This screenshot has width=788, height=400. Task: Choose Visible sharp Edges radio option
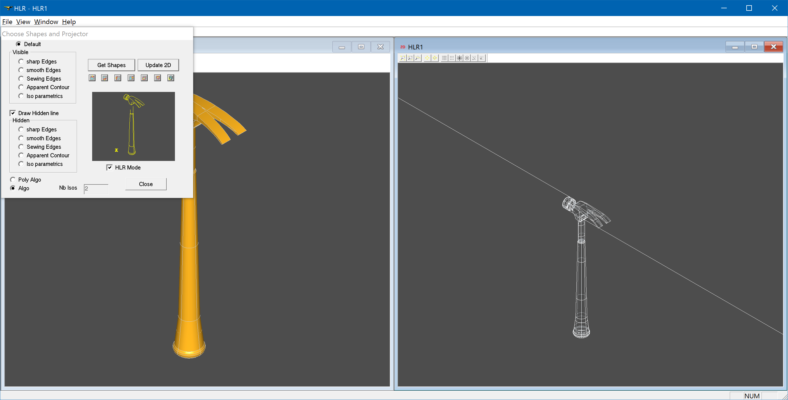[x=21, y=62]
